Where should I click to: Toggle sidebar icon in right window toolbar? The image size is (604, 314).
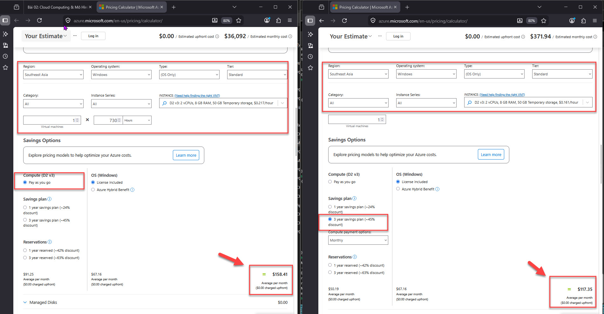(x=310, y=21)
